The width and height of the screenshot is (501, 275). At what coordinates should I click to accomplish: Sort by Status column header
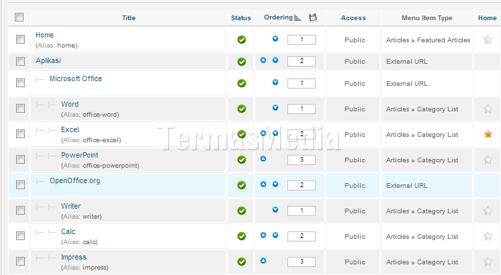point(241,18)
